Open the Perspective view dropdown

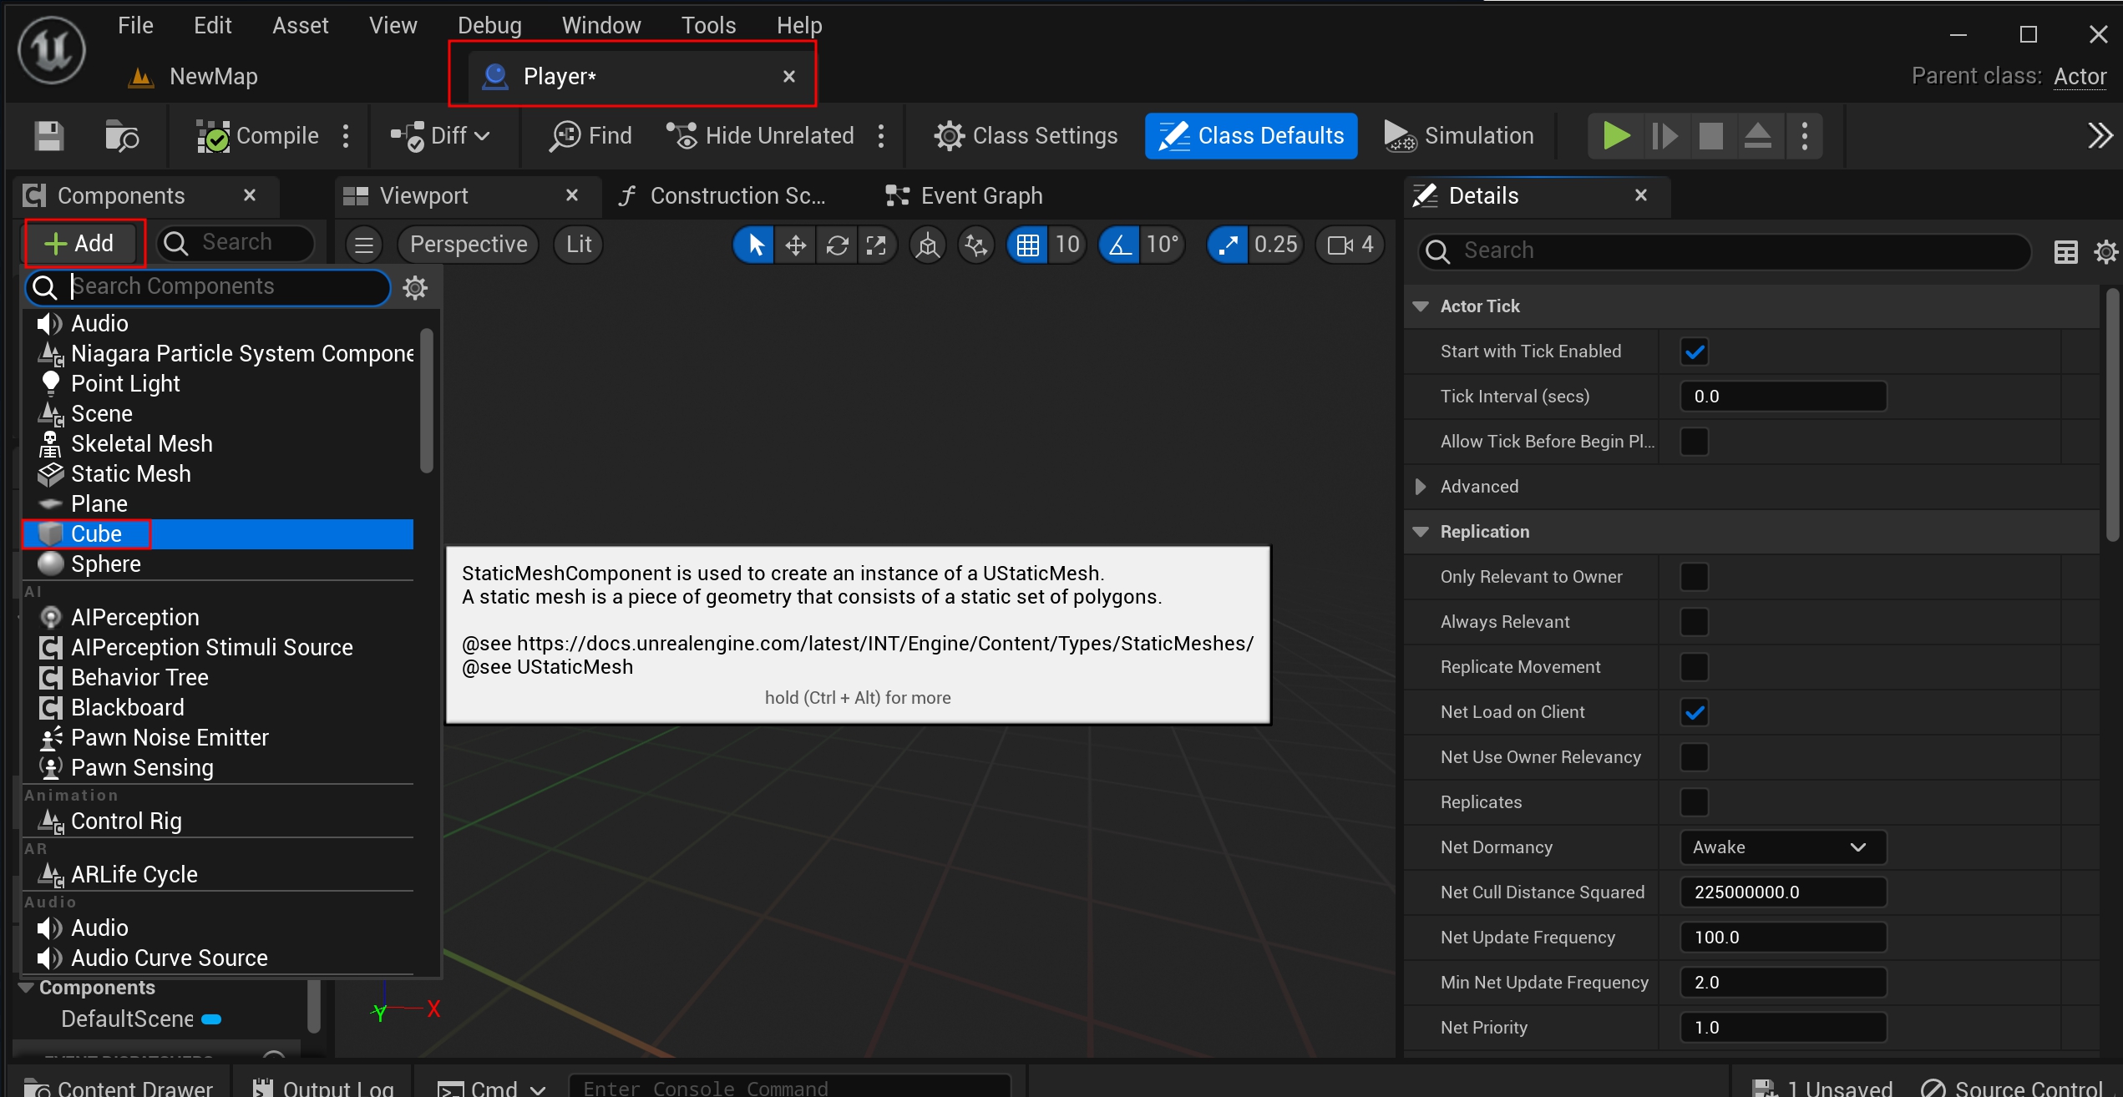pyautogui.click(x=469, y=245)
